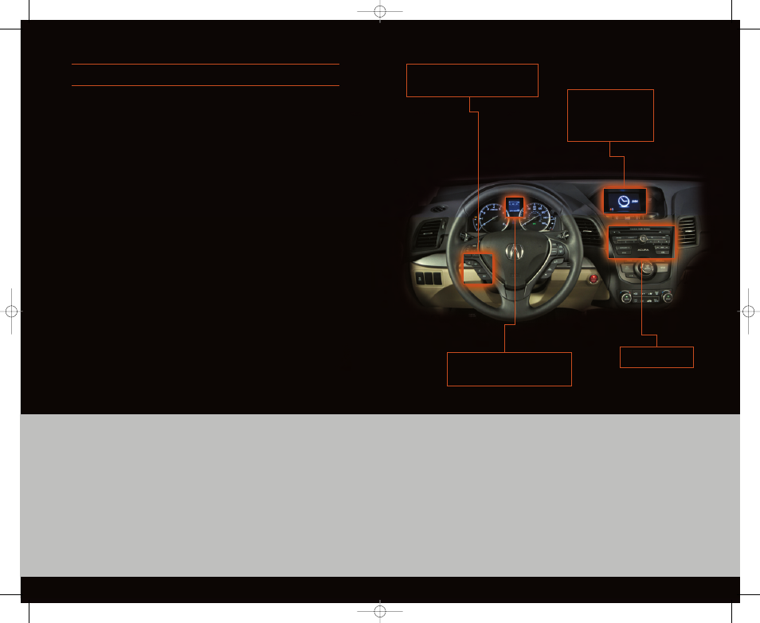Click the interface dial below the audio panel
This screenshot has height=623, width=760.
(645, 268)
